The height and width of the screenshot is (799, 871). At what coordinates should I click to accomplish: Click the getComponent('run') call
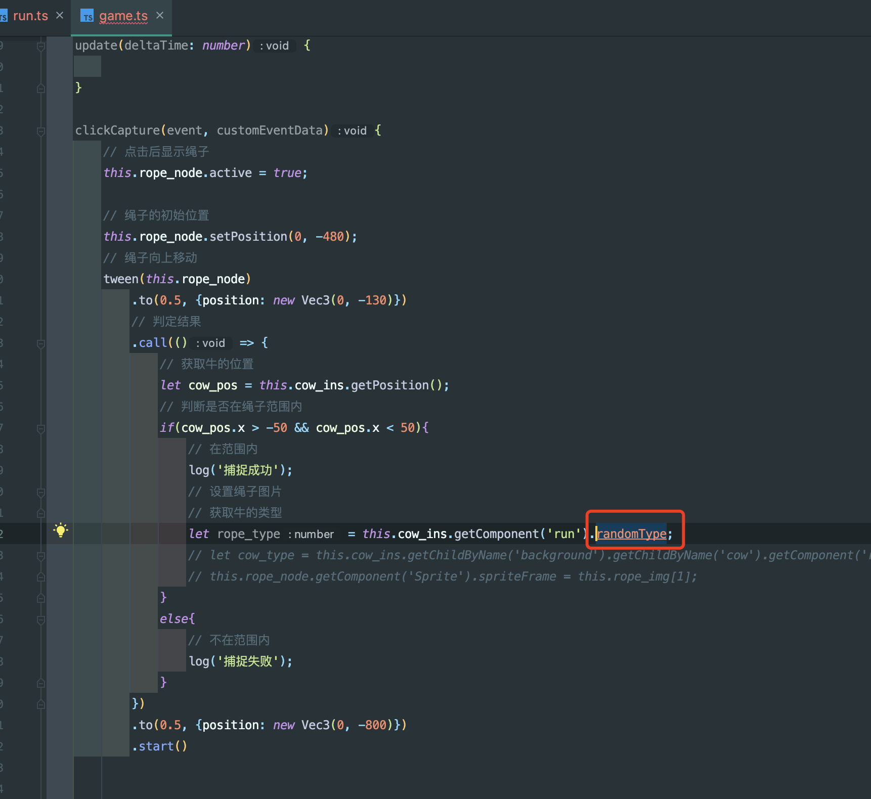click(521, 534)
